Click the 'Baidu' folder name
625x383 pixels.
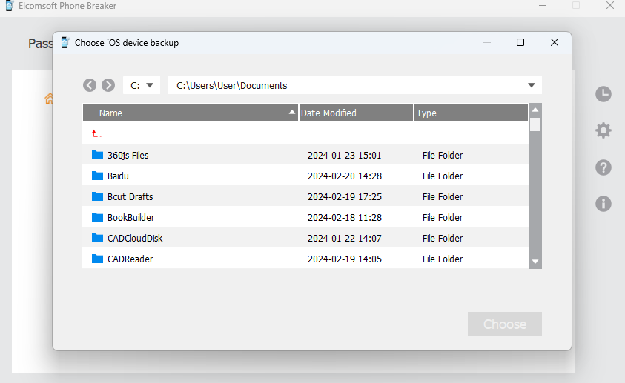tap(118, 176)
